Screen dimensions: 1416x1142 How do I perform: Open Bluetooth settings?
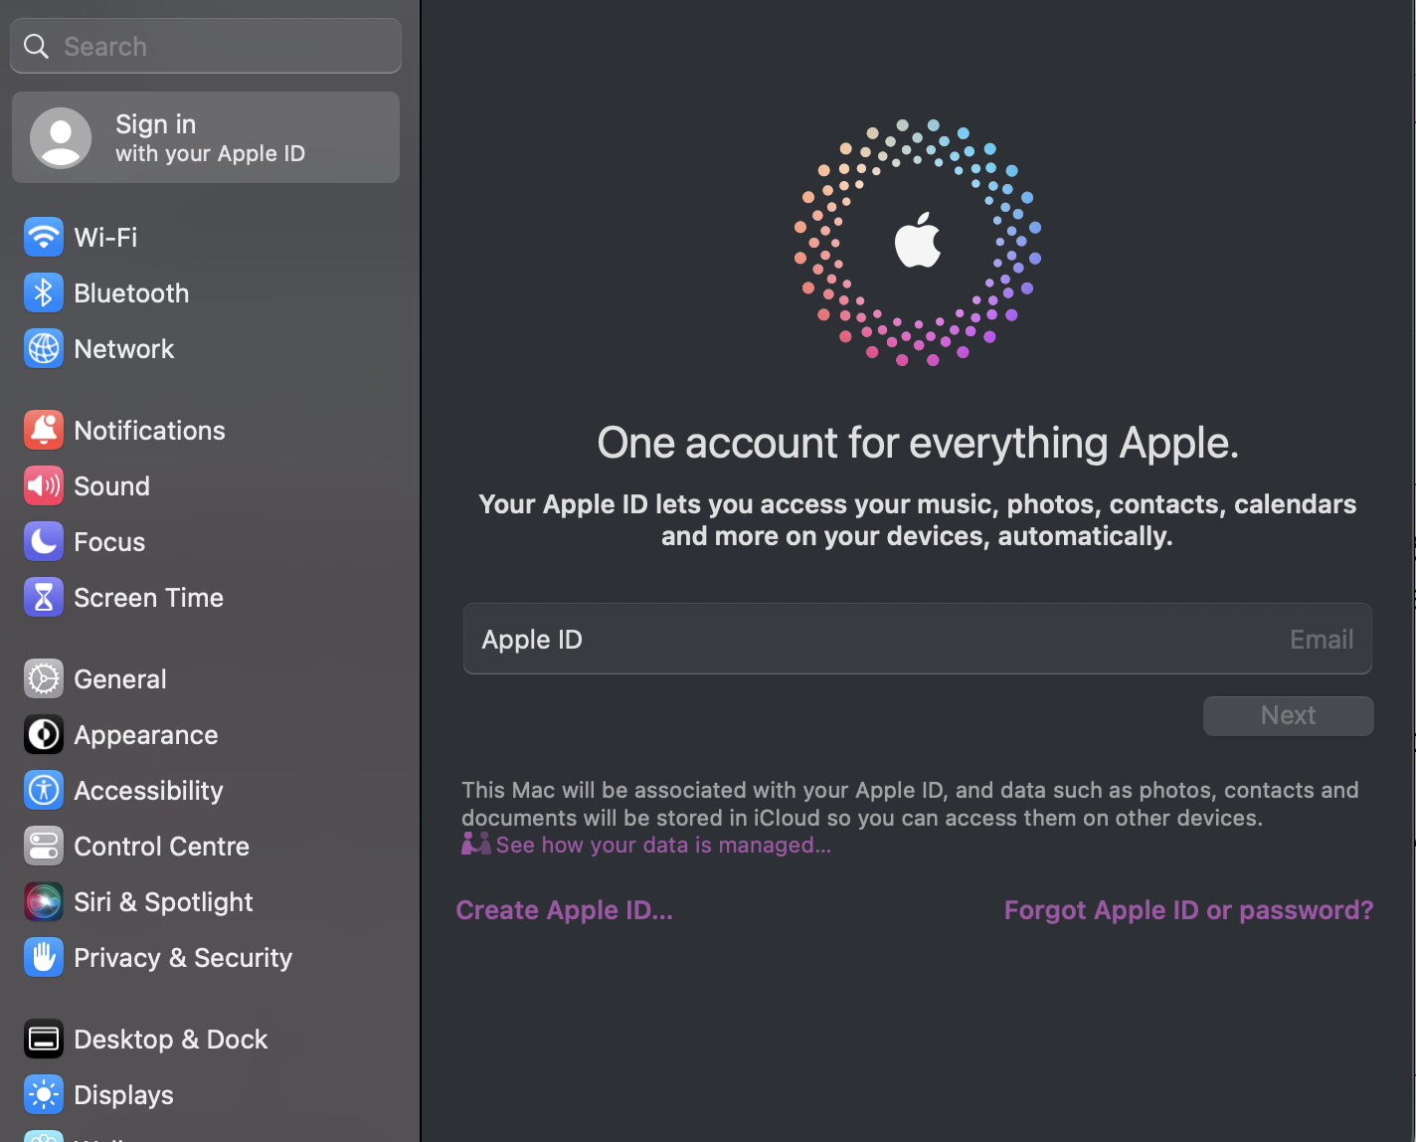click(206, 292)
